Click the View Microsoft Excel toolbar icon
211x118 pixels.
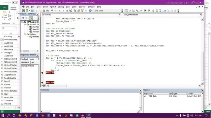pyautogui.click(x=23, y=10)
